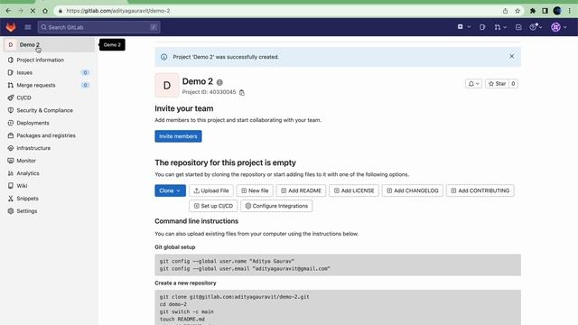Toggle the browser side panel icon

point(545,11)
